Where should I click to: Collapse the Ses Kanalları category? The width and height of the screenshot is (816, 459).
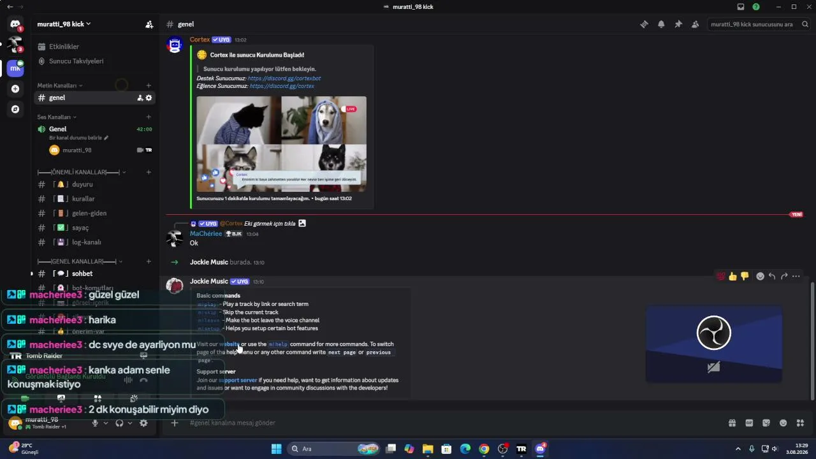click(x=57, y=117)
